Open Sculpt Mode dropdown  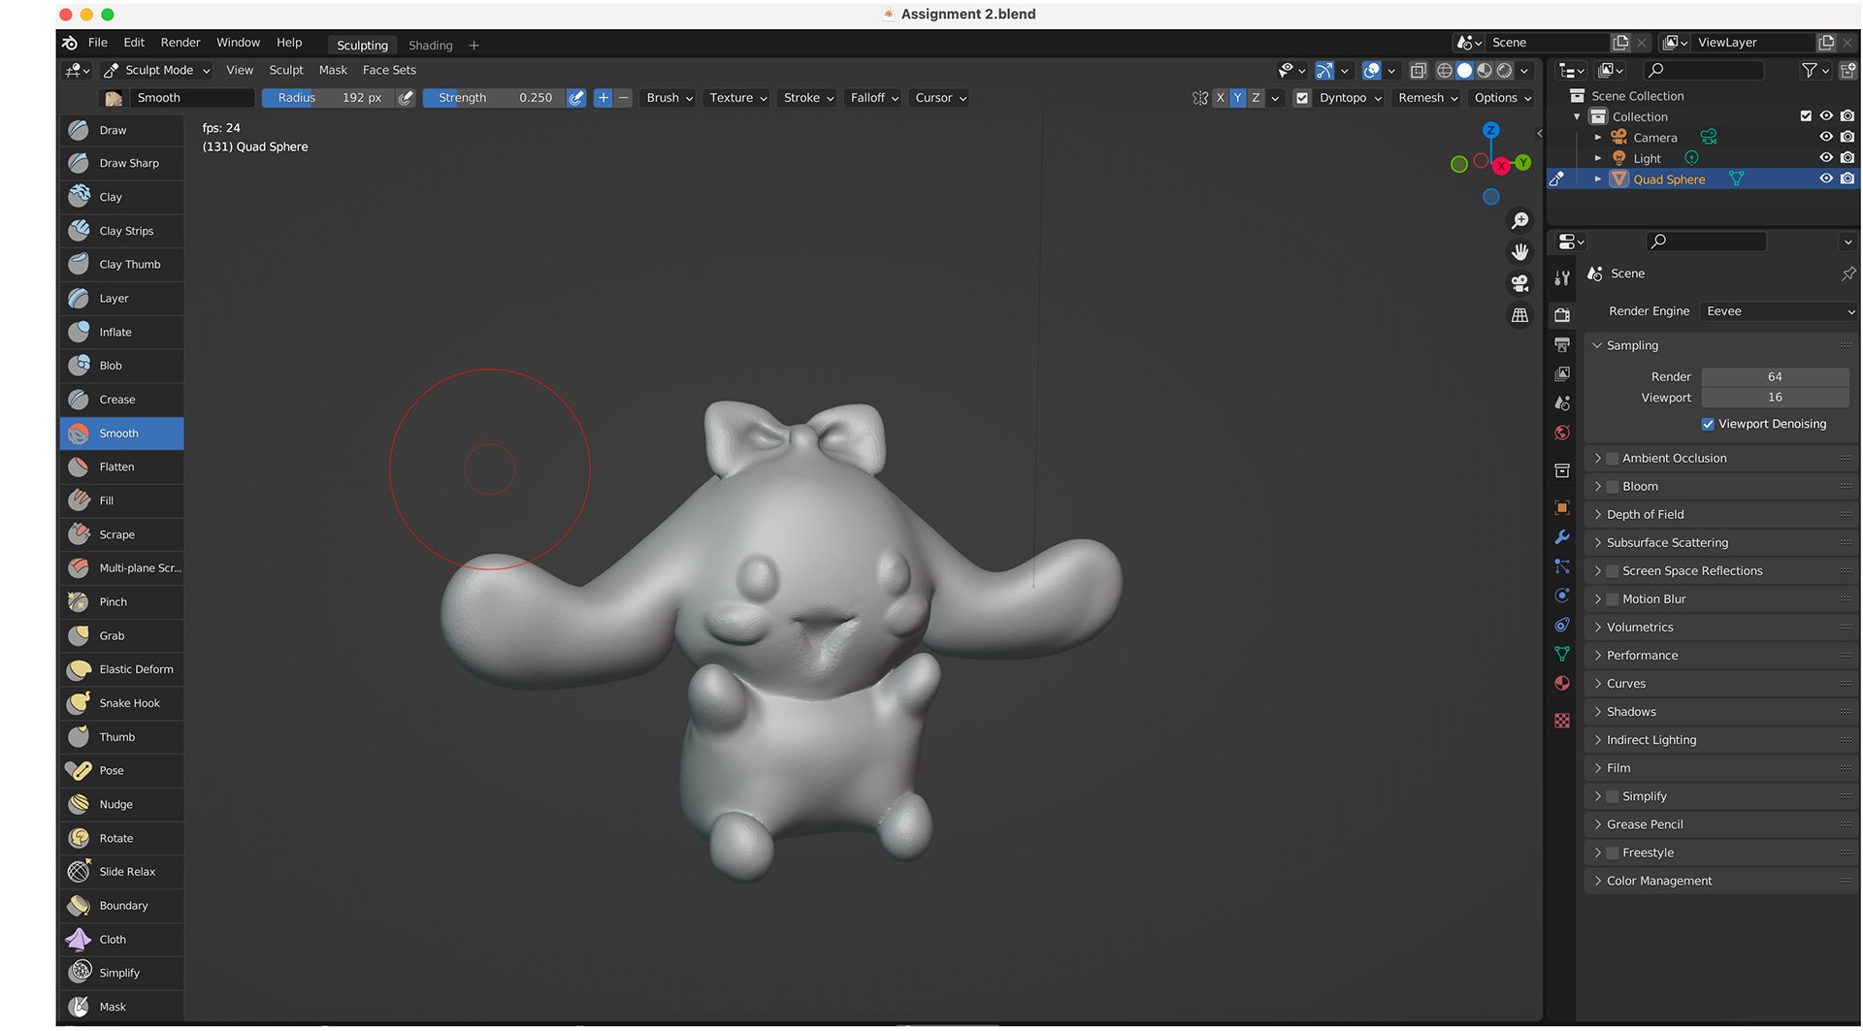pyautogui.click(x=157, y=70)
